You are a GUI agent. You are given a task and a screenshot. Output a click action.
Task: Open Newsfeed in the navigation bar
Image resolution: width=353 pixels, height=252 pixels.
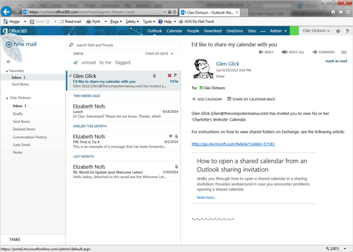pos(212,31)
